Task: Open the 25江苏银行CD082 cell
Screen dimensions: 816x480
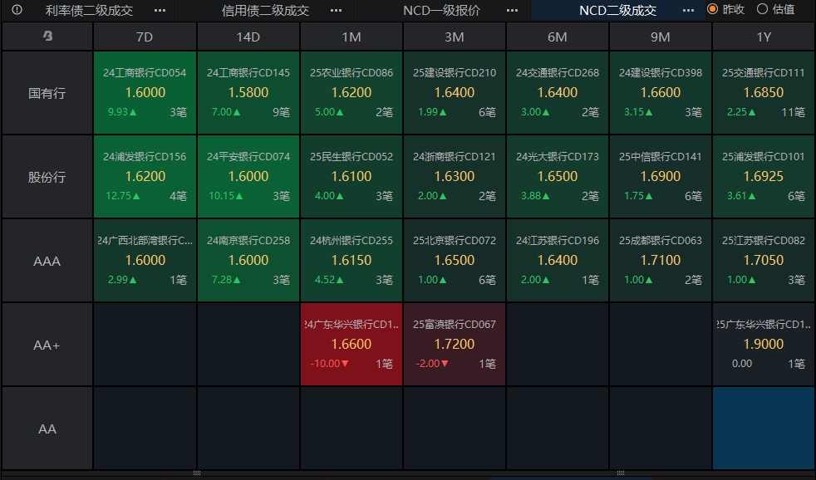Action: tap(764, 261)
